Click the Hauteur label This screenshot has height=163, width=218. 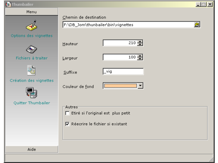(70, 44)
